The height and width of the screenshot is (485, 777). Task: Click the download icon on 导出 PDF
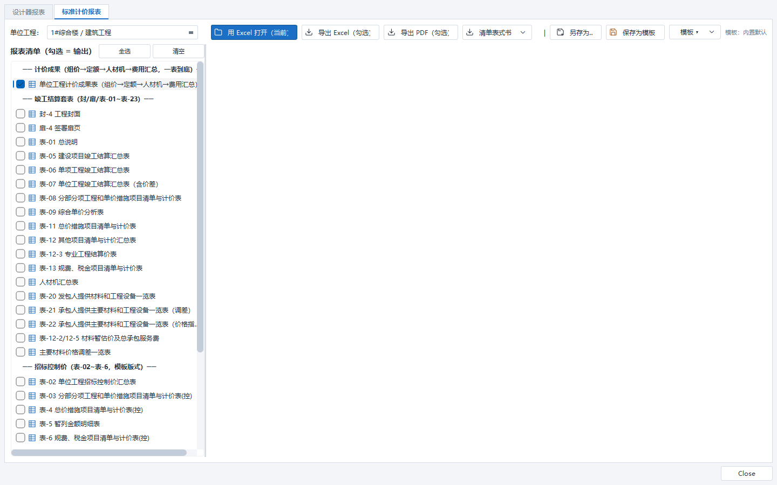[x=392, y=32]
